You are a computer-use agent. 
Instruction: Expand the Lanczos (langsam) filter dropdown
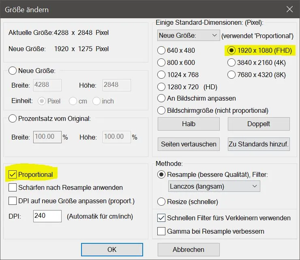[214, 187]
